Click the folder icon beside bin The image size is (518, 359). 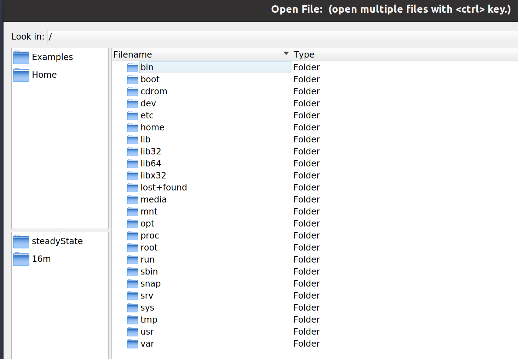pos(133,67)
